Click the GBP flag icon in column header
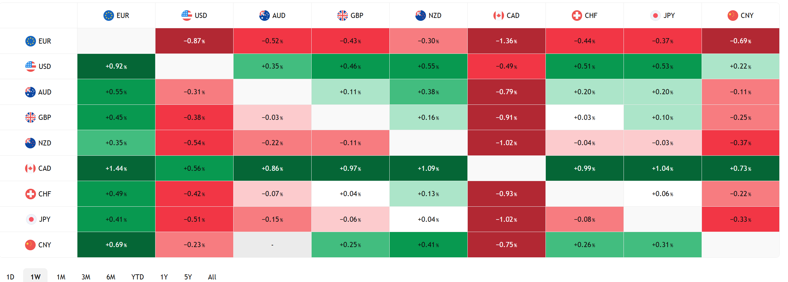Viewport: 788px width, 282px height. click(x=342, y=15)
